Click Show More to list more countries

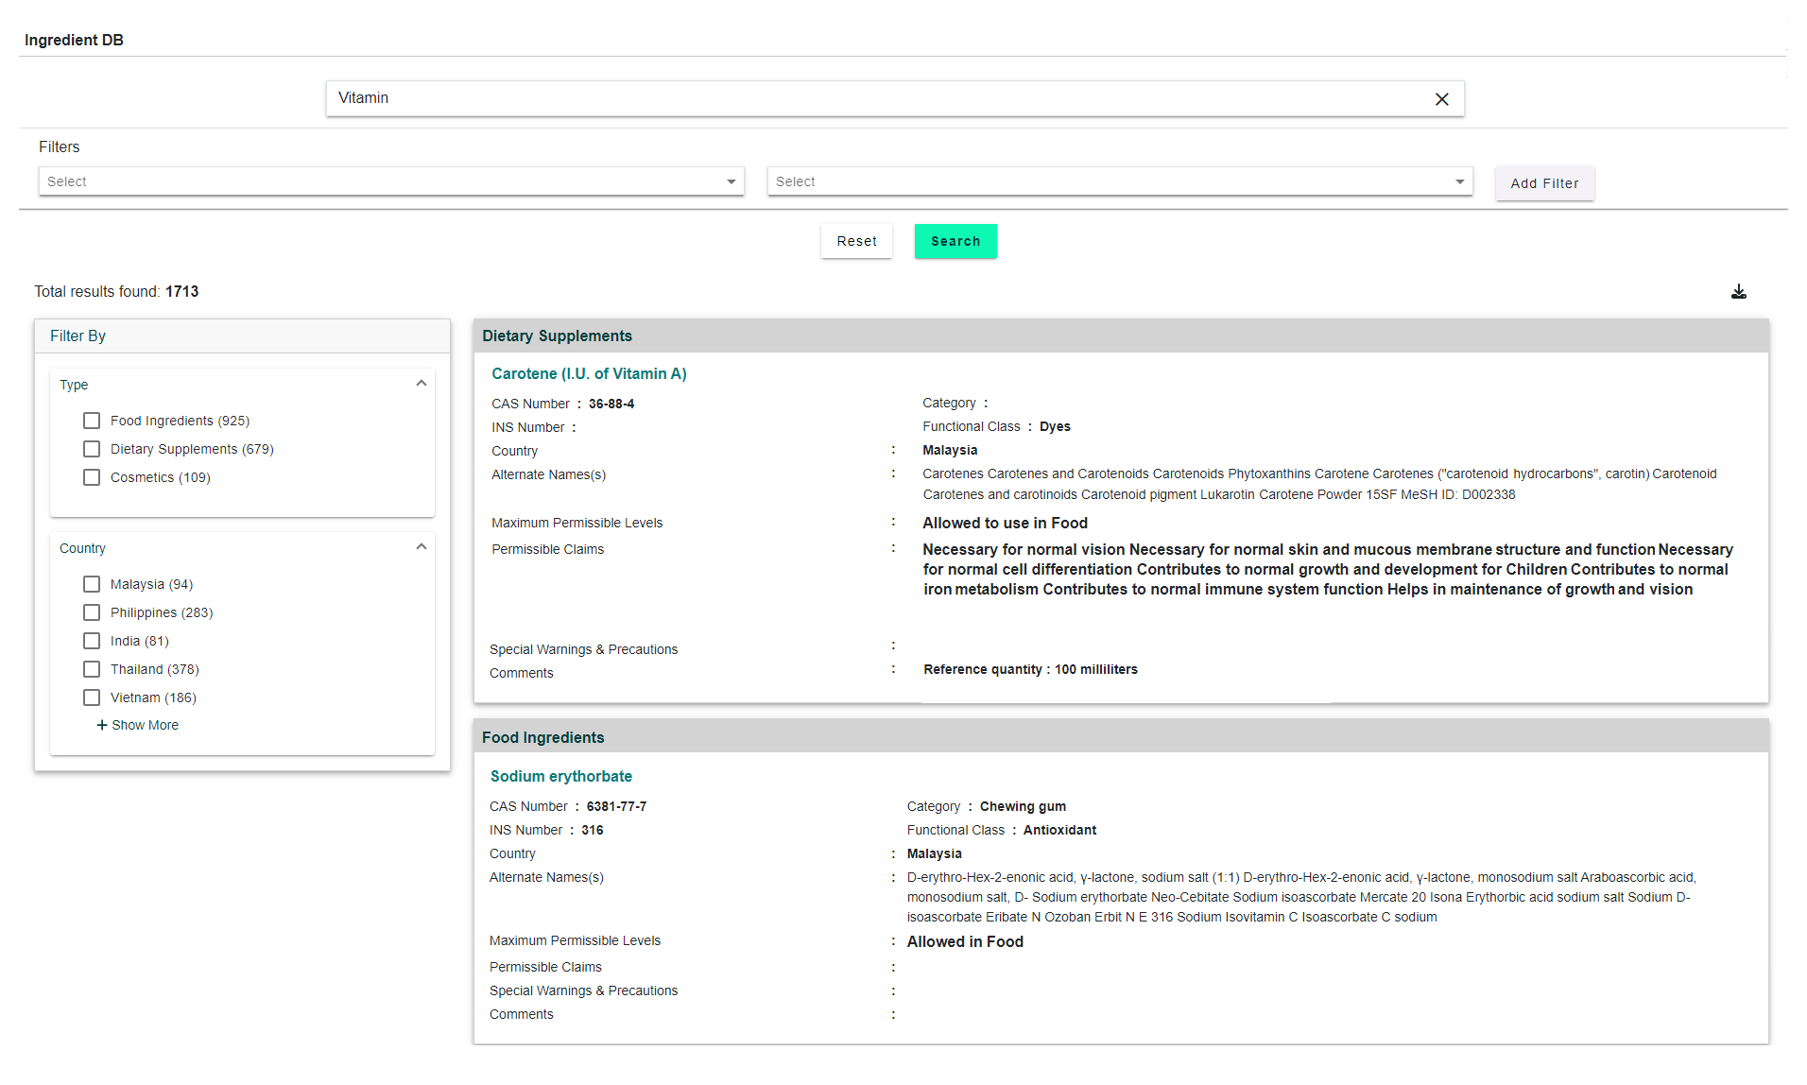tap(138, 725)
